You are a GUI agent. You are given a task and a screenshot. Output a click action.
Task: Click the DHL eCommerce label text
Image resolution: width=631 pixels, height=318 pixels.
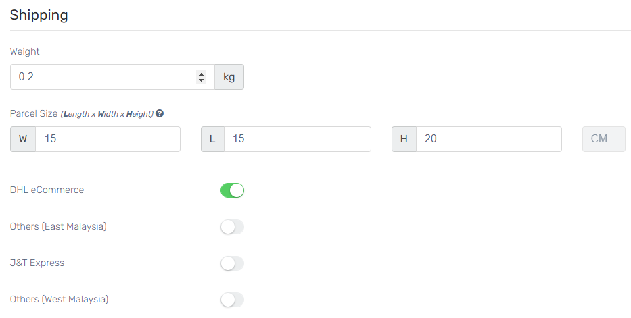(x=47, y=190)
